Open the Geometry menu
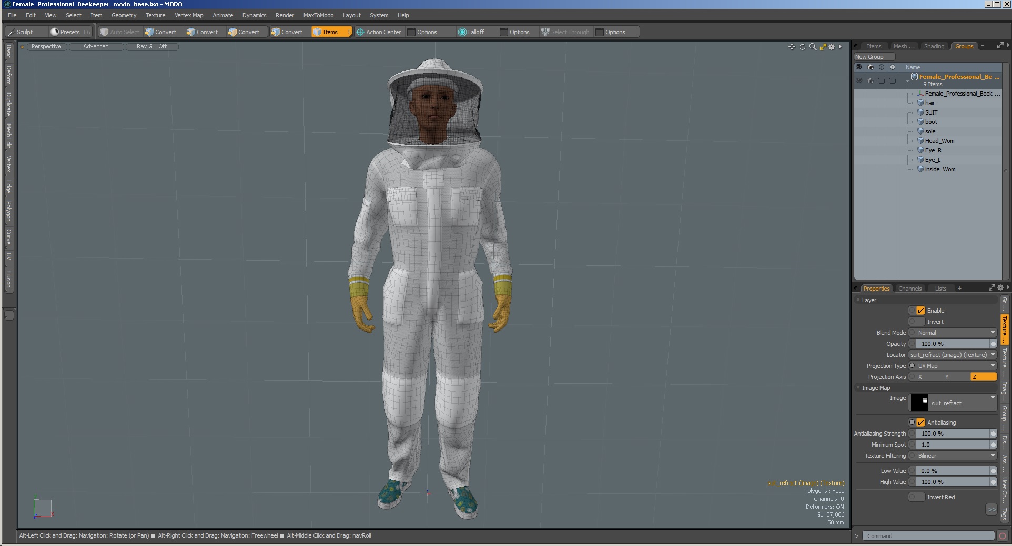The height and width of the screenshot is (546, 1012). coord(124,15)
